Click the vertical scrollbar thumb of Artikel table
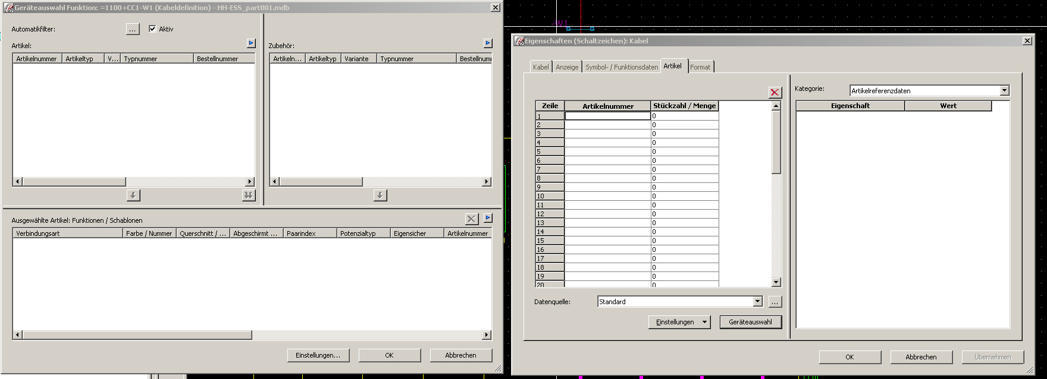Viewport: 1047px width, 379px height. (x=776, y=142)
